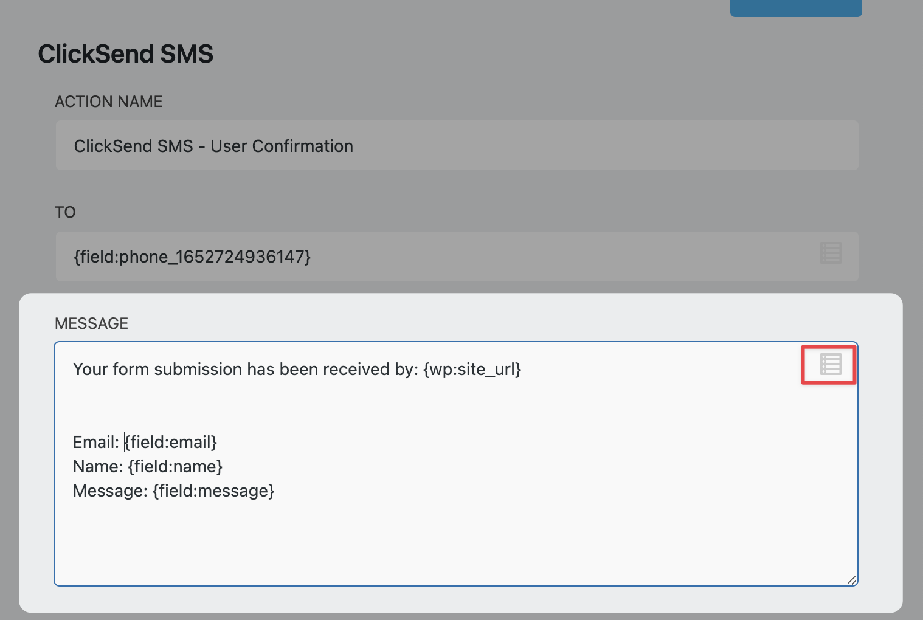Image resolution: width=923 pixels, height=620 pixels.
Task: Click the blue button at top right
Action: [795, 7]
